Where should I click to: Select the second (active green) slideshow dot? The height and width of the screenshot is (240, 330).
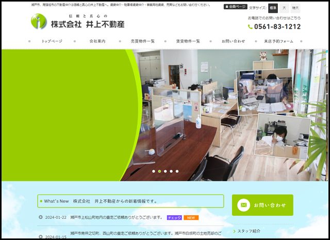(x=159, y=171)
